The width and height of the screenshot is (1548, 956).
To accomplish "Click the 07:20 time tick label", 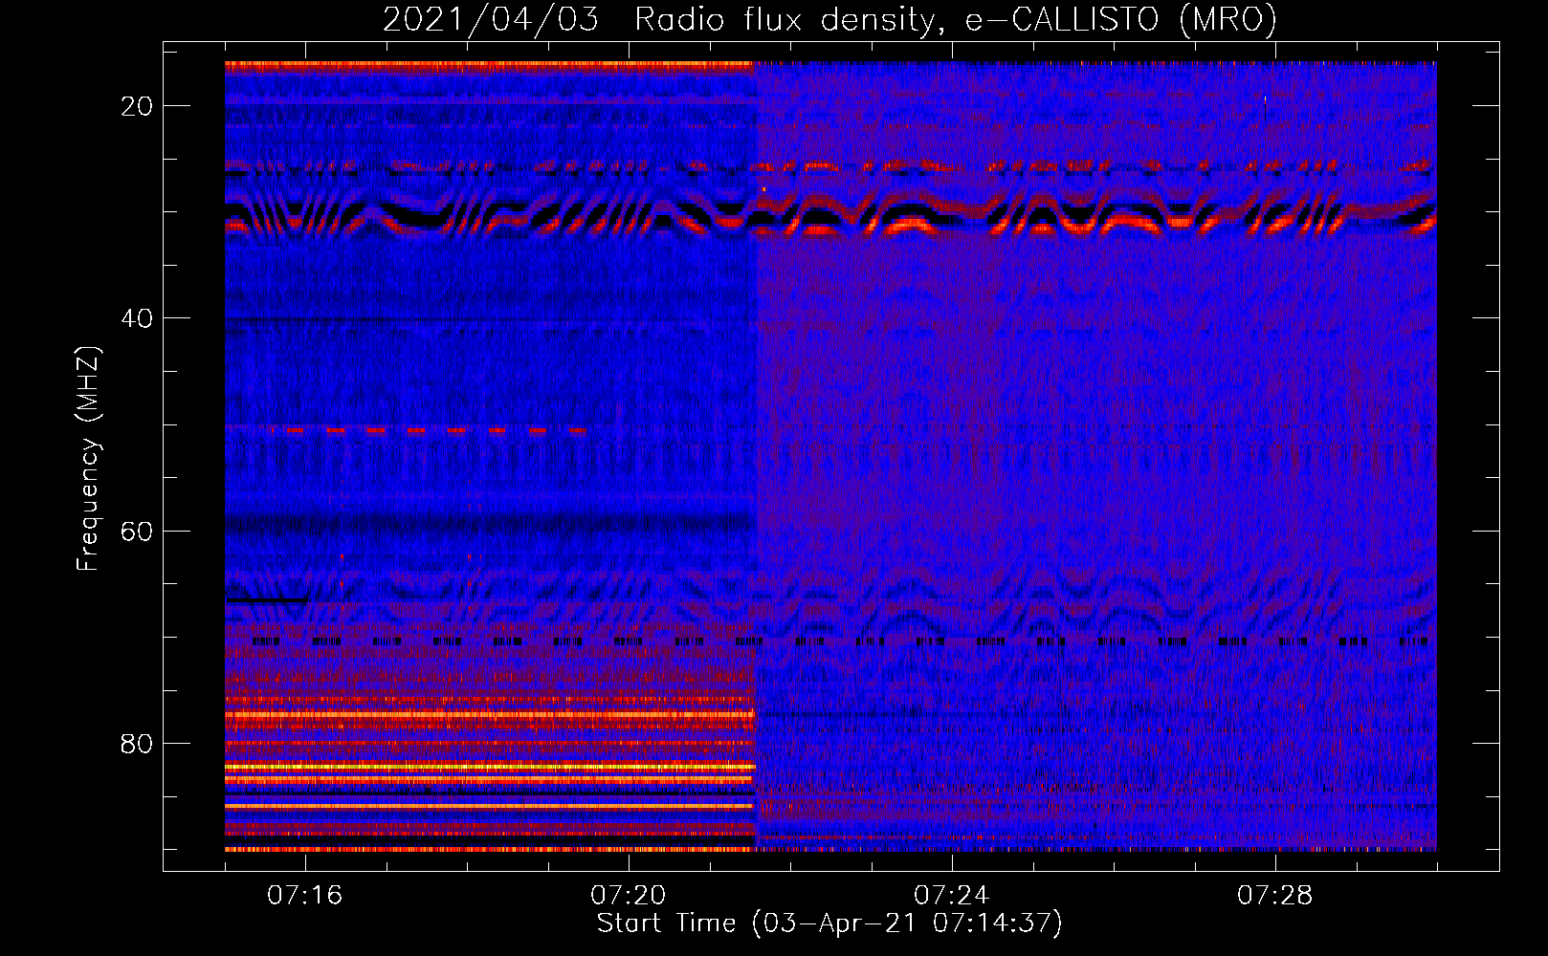I will click(629, 896).
